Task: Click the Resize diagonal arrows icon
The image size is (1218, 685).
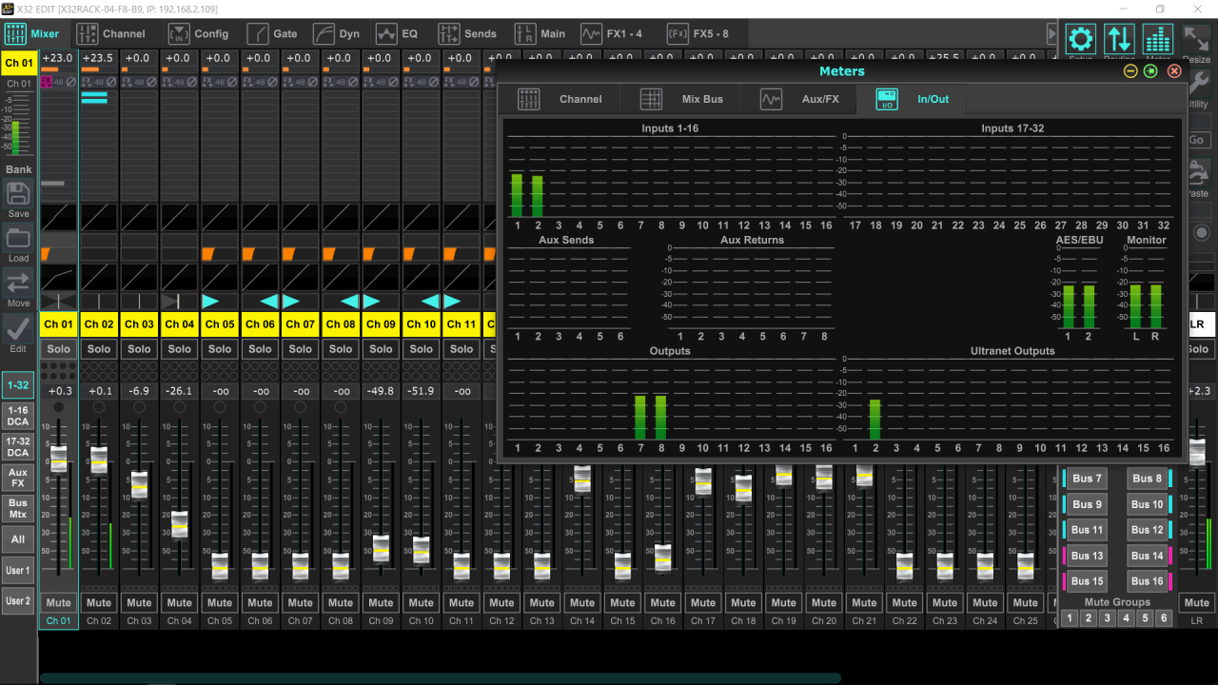Action: (1196, 39)
